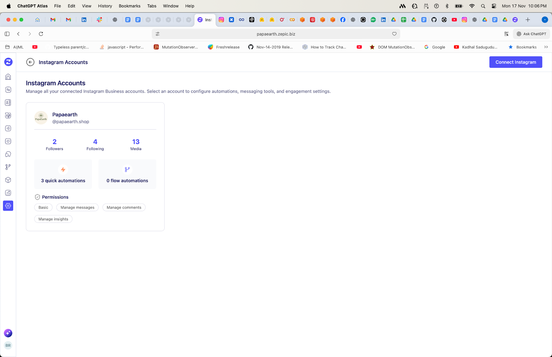Open the sidebar icon with two swap arrows

click(x=8, y=90)
